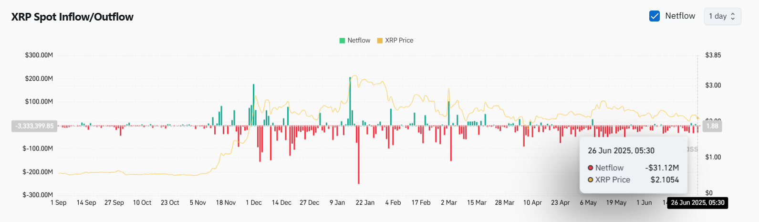Click the red Netflow dot in tooltip
The height and width of the screenshot is (222, 759).
591,168
